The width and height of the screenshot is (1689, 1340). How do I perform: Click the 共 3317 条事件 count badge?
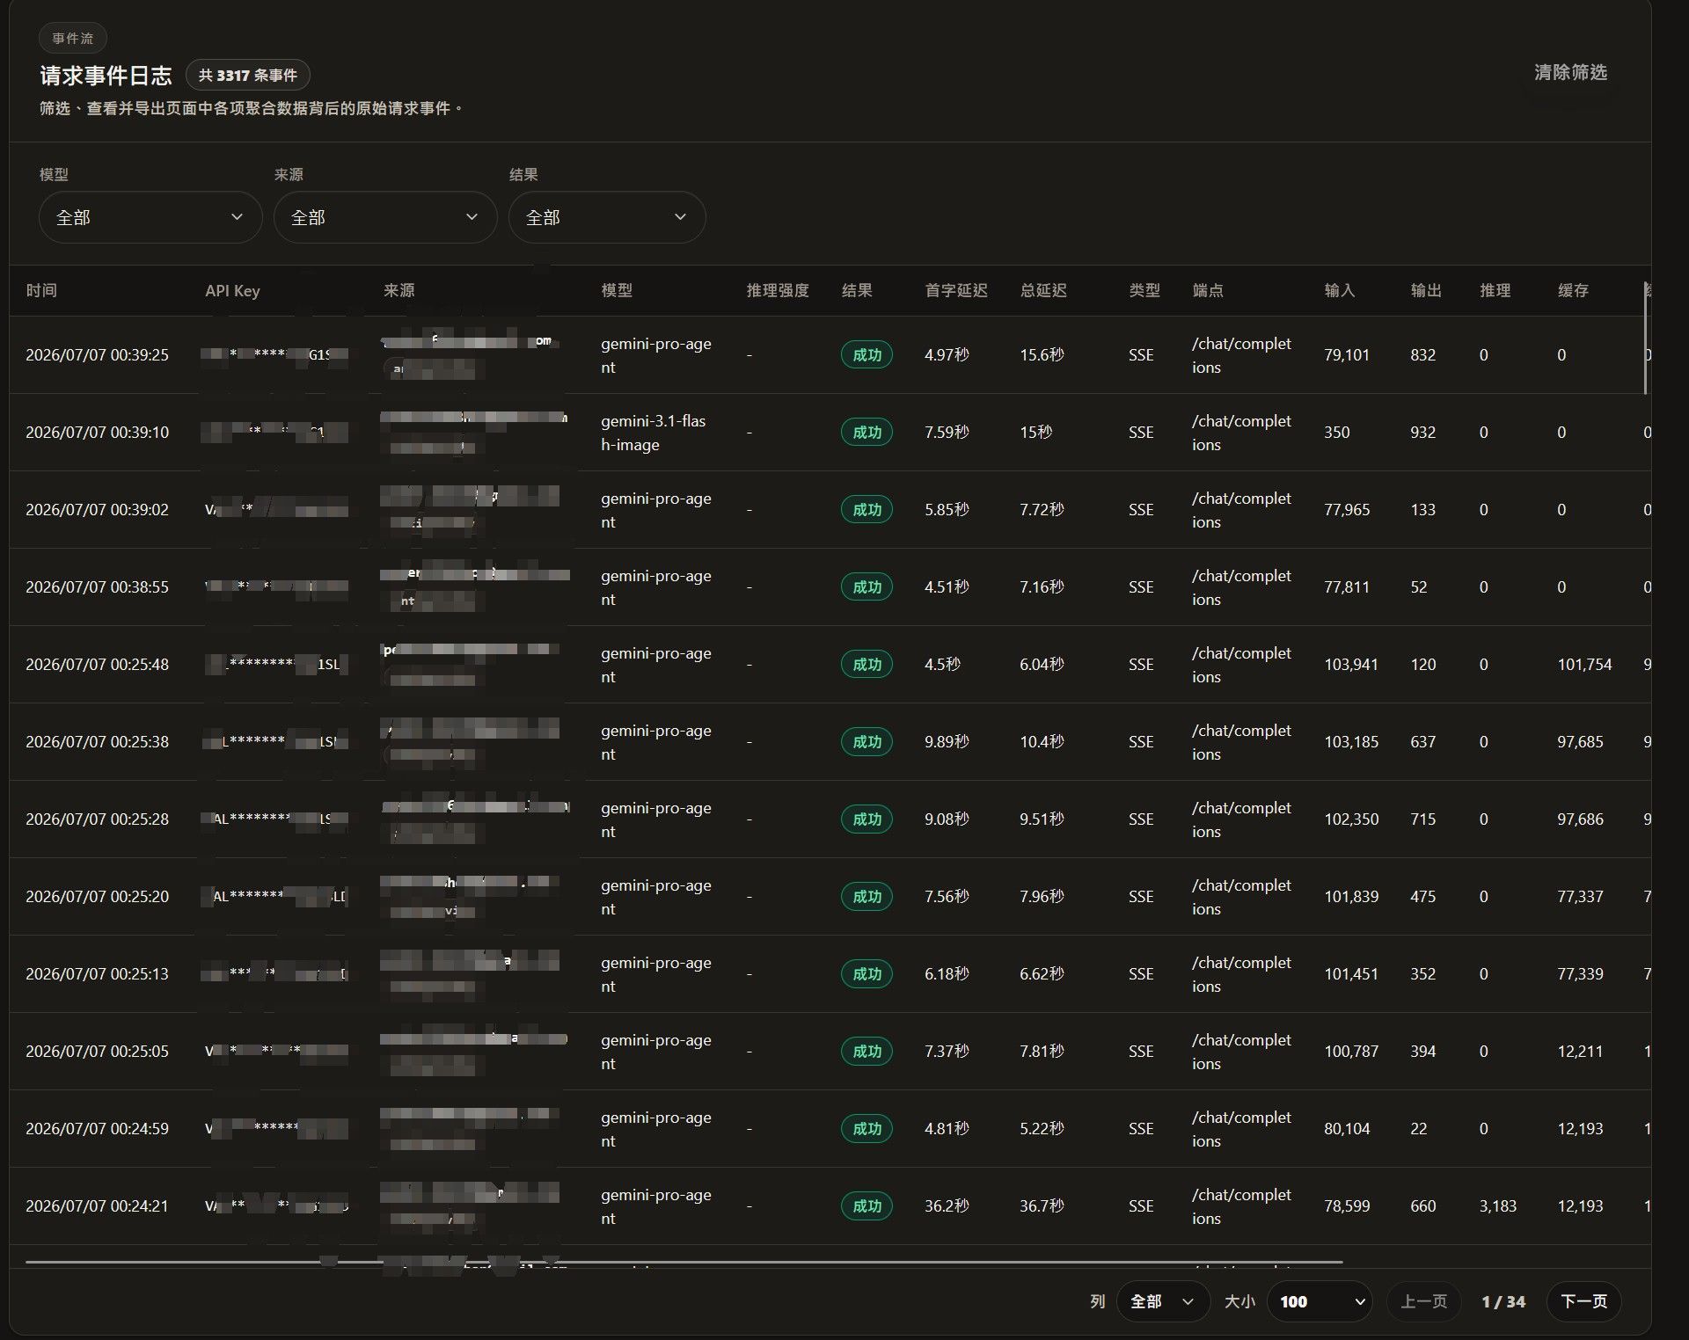tap(248, 76)
